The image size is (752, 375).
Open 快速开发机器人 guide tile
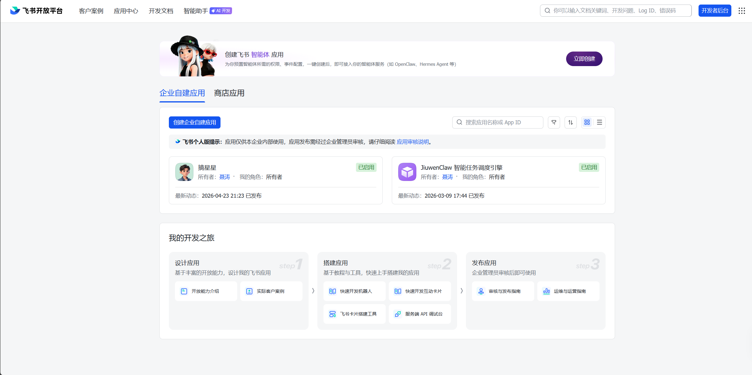point(354,291)
